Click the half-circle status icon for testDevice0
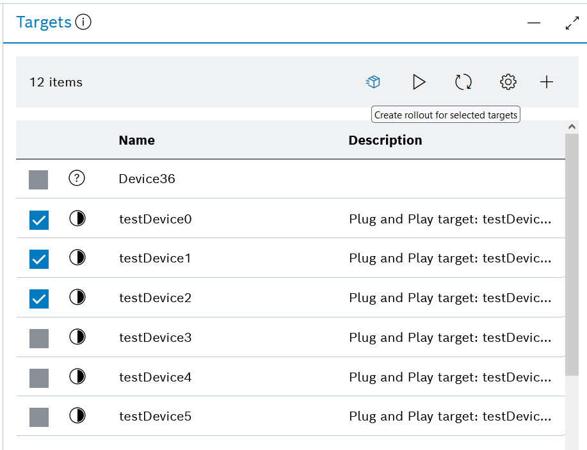The height and width of the screenshot is (450, 587). point(77,219)
